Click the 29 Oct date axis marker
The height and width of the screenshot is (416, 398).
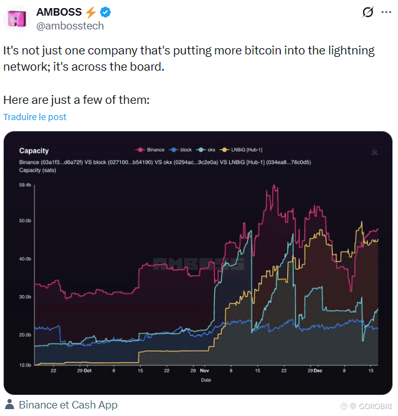pyautogui.click(x=84, y=370)
